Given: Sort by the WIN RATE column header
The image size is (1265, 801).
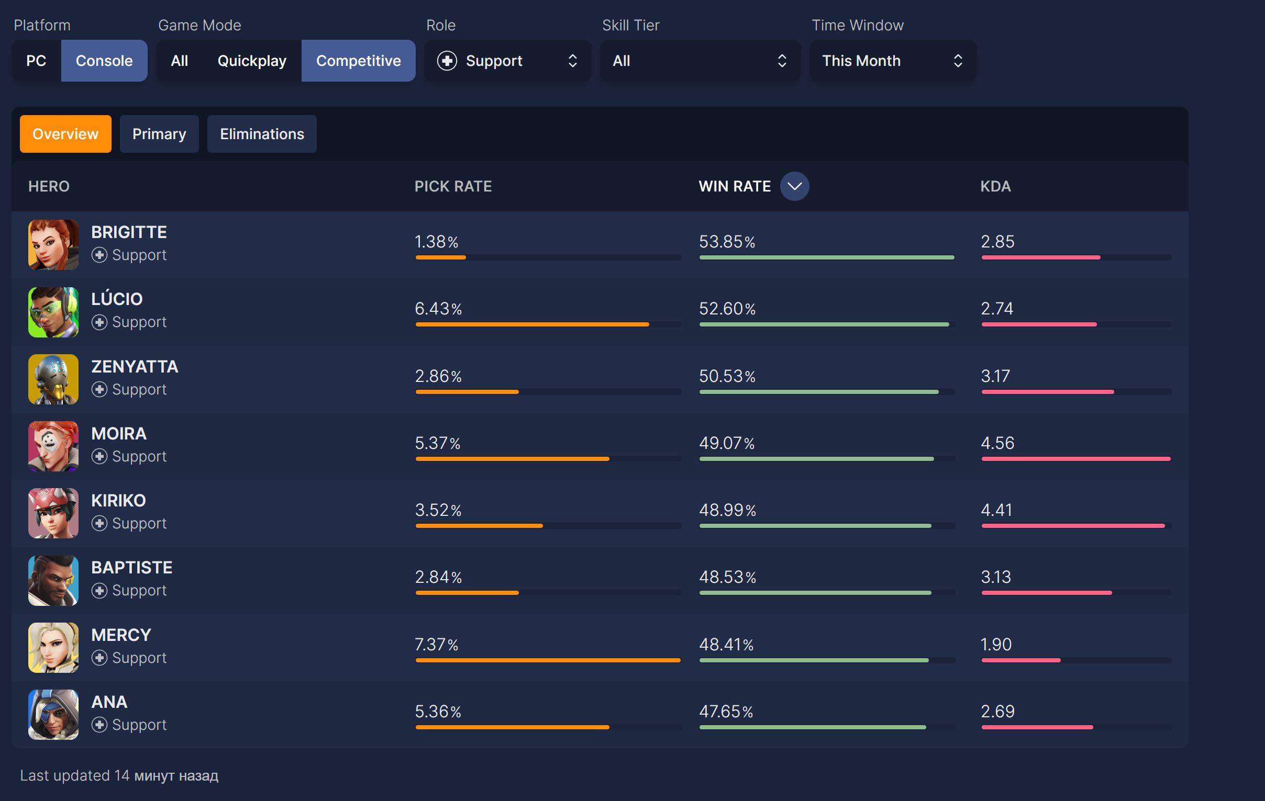Looking at the screenshot, I should click(x=735, y=186).
